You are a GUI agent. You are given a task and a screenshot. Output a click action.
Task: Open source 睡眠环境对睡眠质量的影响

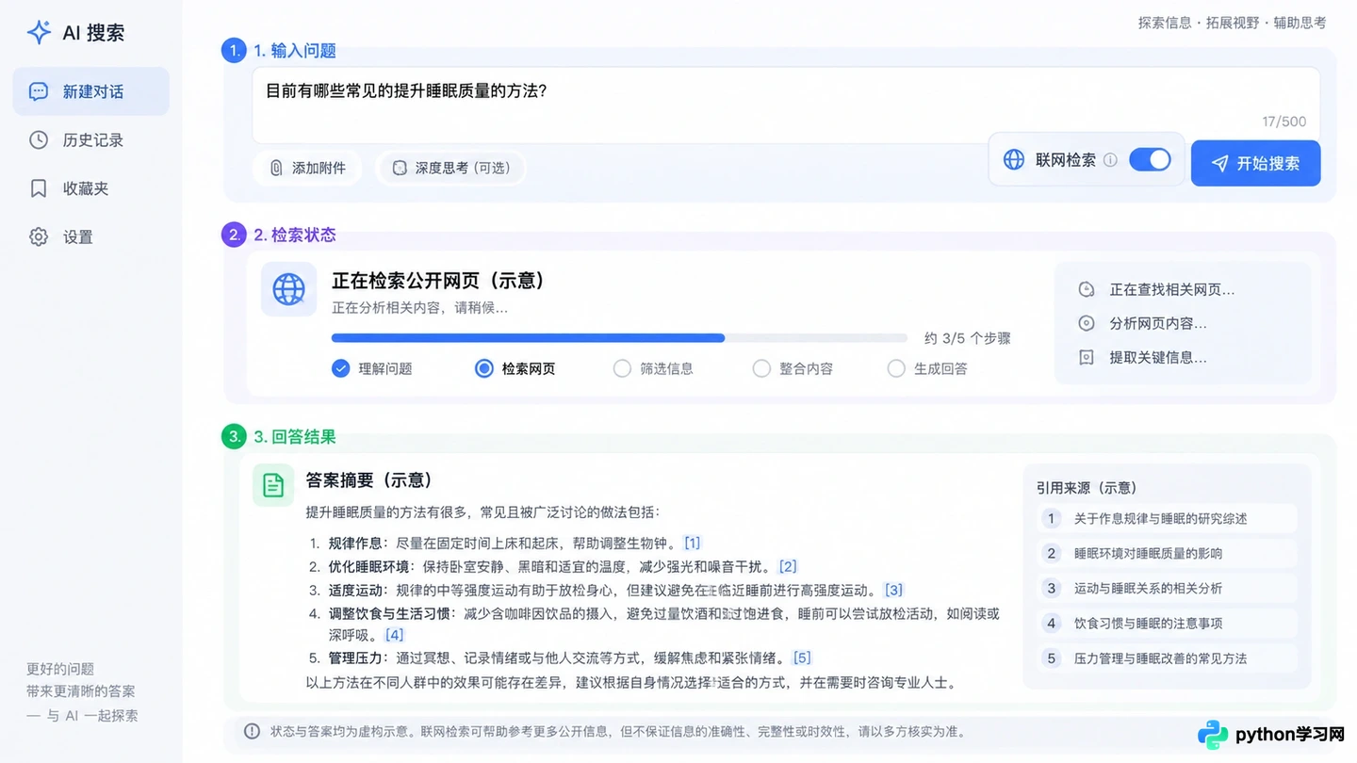pos(1167,553)
